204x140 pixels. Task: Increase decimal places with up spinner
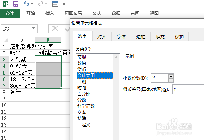[x=171, y=76]
